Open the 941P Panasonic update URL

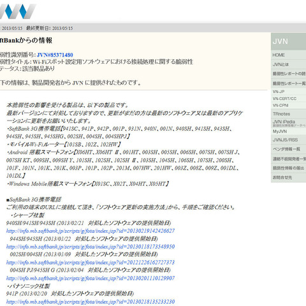pos(91,302)
